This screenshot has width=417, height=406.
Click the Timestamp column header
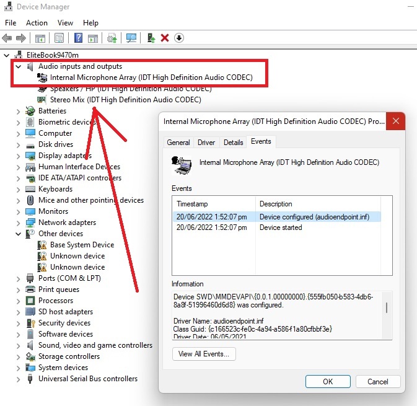[x=214, y=204]
